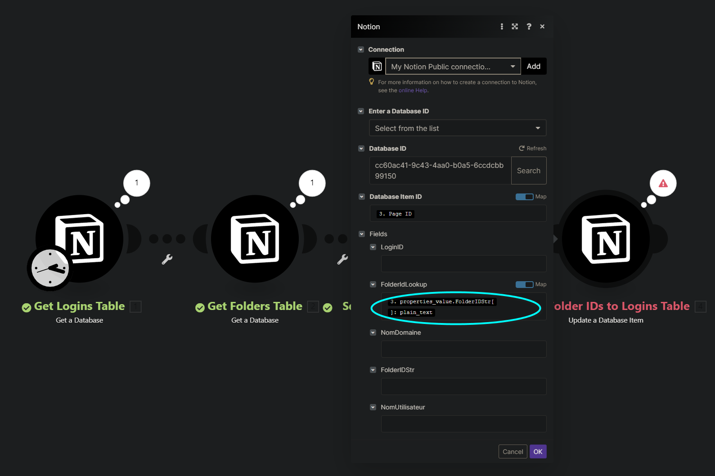Open the online Help link
Viewport: 715px width, 476px height.
coord(413,90)
